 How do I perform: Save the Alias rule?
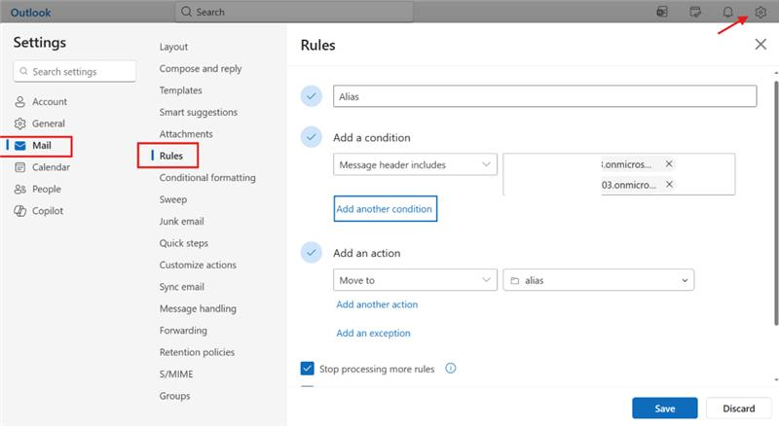coord(665,408)
